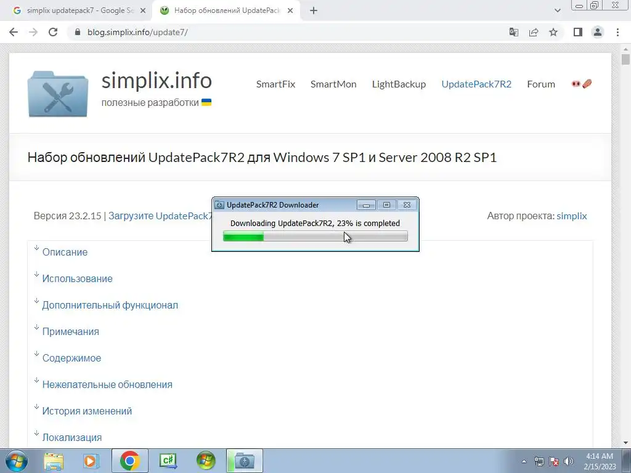631x473 pixels.
Task: Open a new browser tab
Action: point(314,11)
